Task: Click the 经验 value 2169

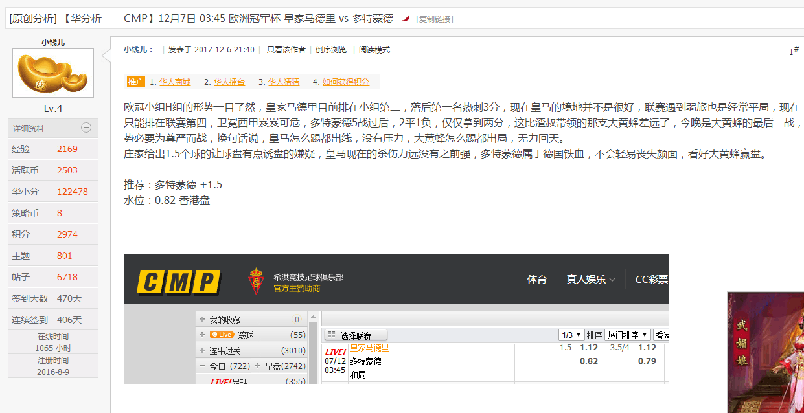Action: (67, 149)
